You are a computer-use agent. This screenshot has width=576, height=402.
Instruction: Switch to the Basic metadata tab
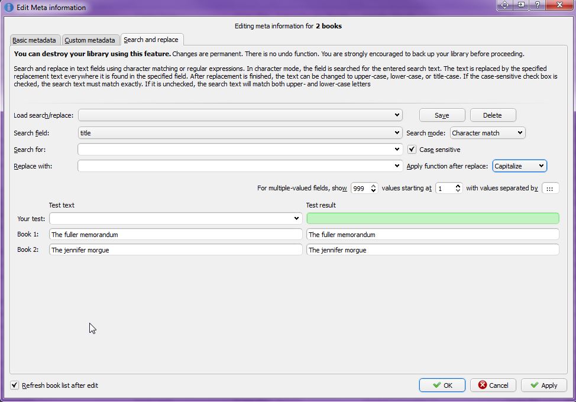point(34,40)
